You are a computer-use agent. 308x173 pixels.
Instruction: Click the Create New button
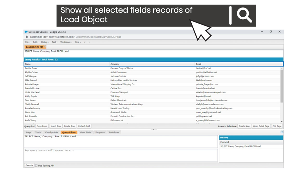pyautogui.click(x=244, y=126)
